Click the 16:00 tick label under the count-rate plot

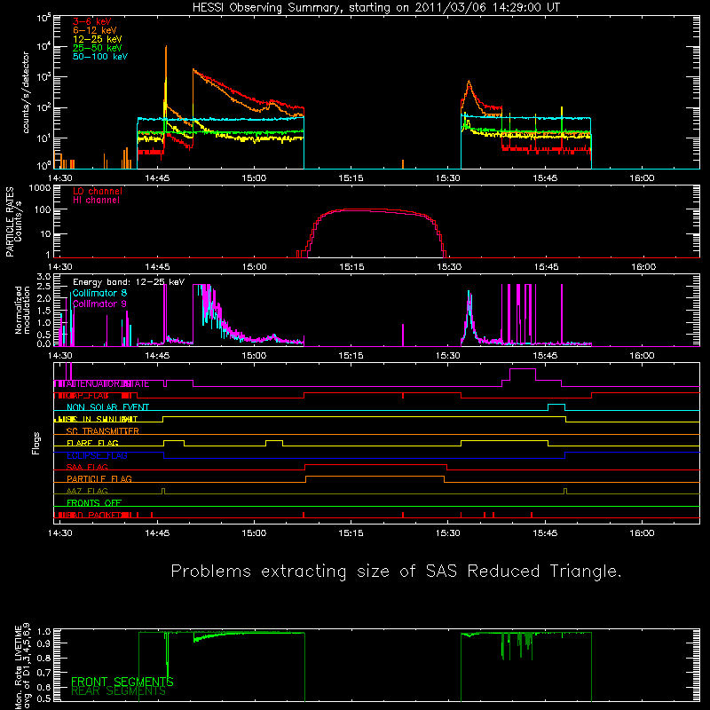[x=642, y=178]
